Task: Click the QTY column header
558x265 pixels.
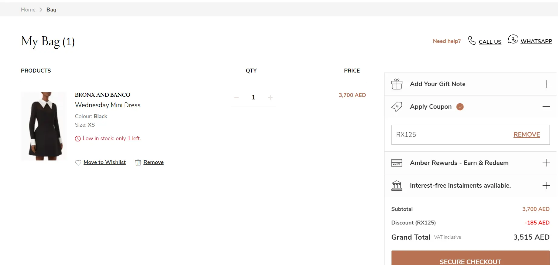Action: click(251, 71)
